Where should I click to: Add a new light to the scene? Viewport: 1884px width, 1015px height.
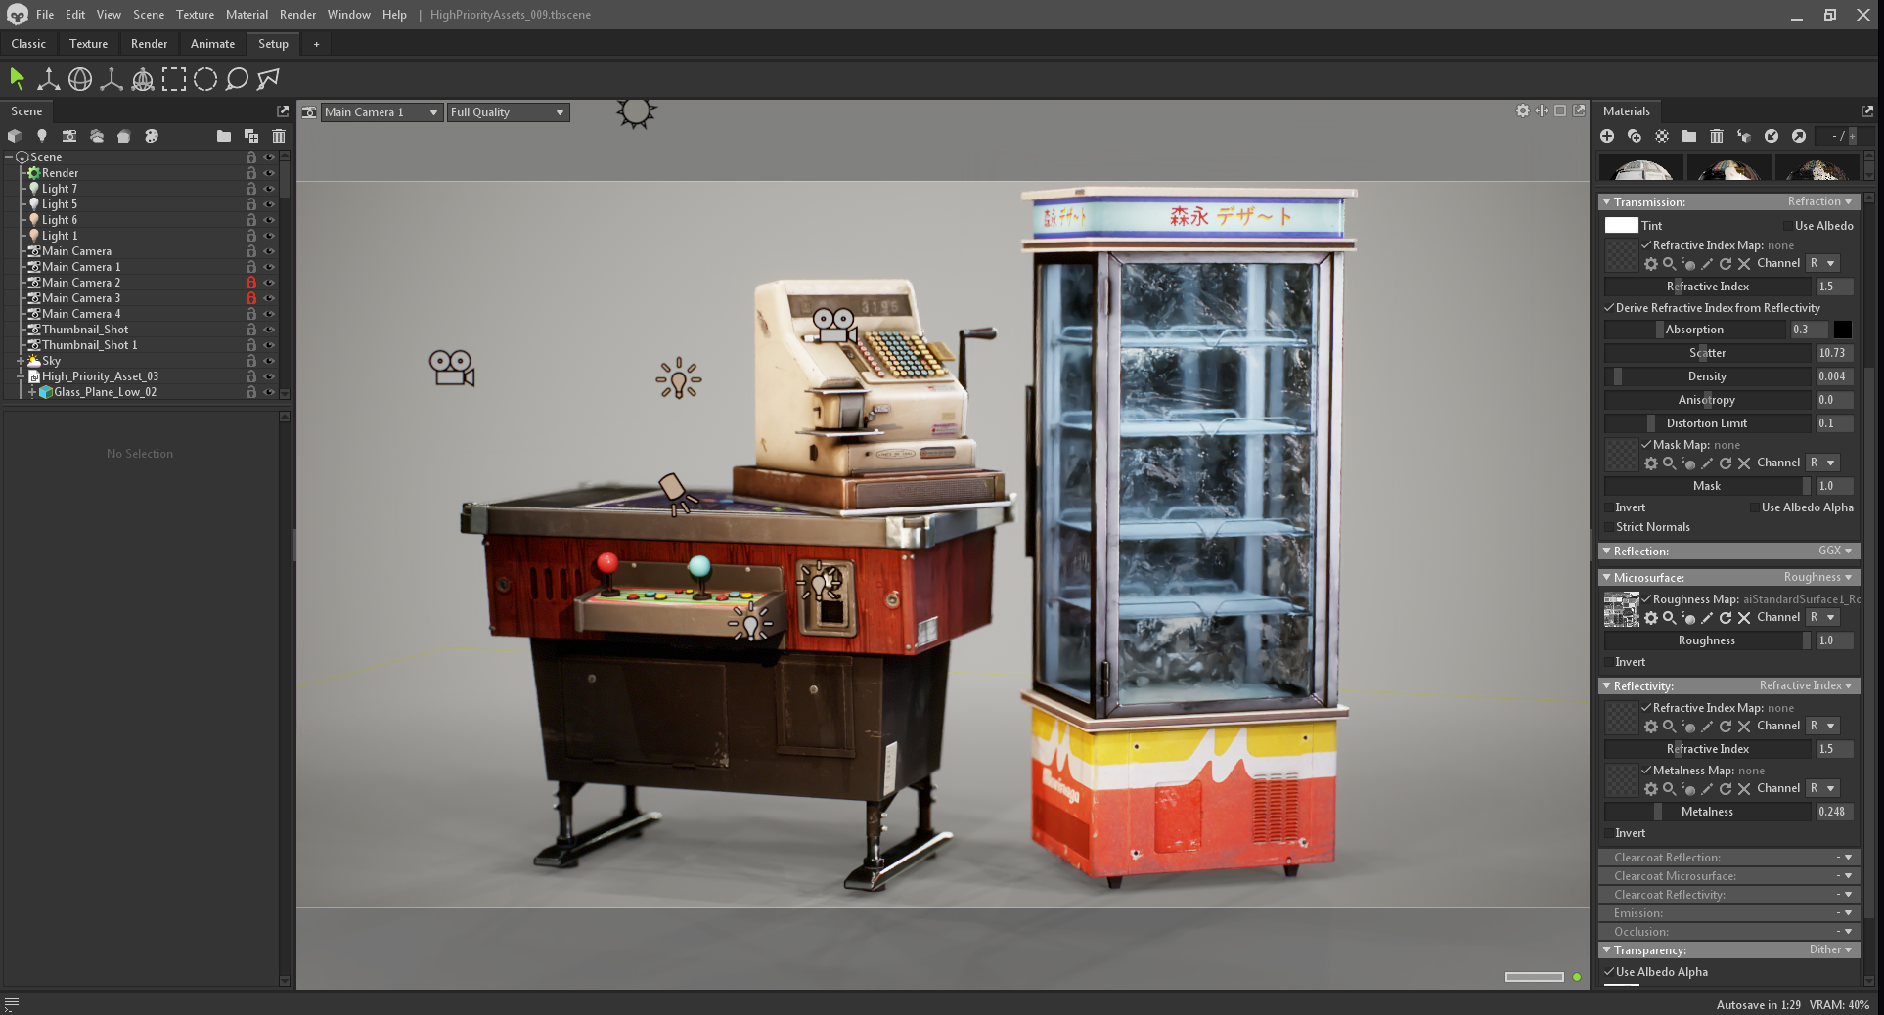pos(42,137)
